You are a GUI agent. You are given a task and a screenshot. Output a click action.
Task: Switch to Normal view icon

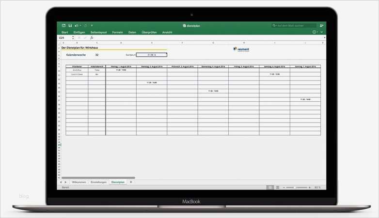pos(270,187)
